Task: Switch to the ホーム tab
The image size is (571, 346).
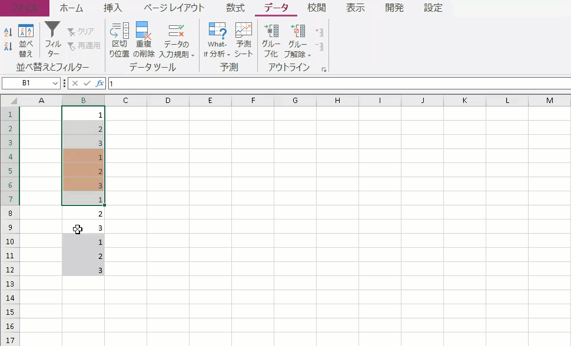Action: pos(71,8)
